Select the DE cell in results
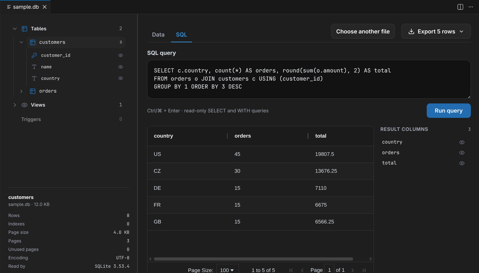This screenshot has height=273, width=479. (x=187, y=188)
